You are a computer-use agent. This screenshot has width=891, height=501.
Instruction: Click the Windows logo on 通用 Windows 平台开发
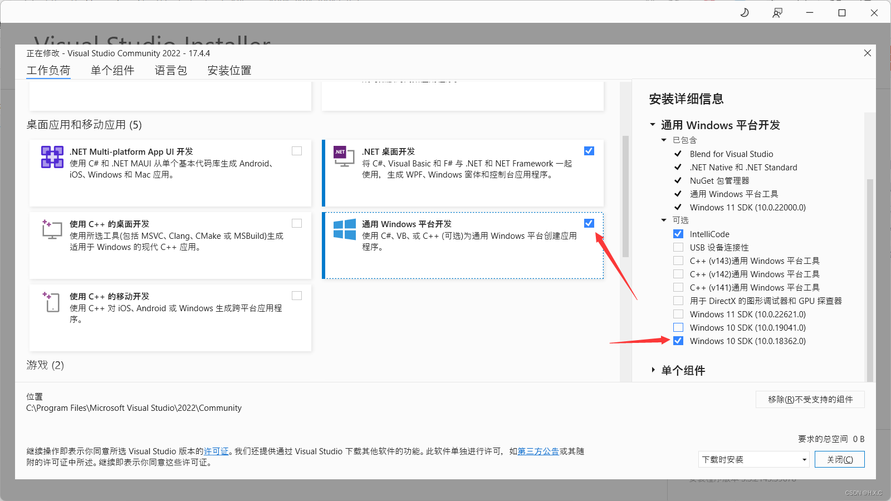point(344,230)
